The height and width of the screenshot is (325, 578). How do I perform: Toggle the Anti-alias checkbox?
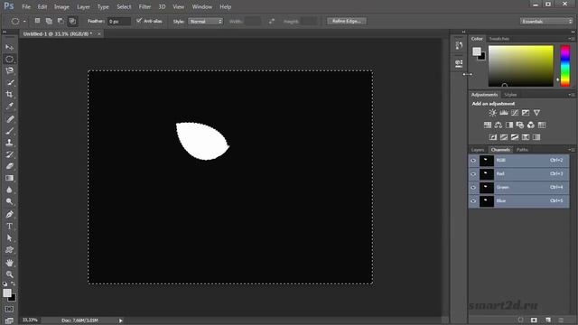139,21
